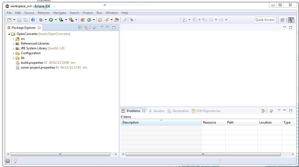Open the File menu
Viewport: 299px width, 167px height.
click(x=9, y=13)
